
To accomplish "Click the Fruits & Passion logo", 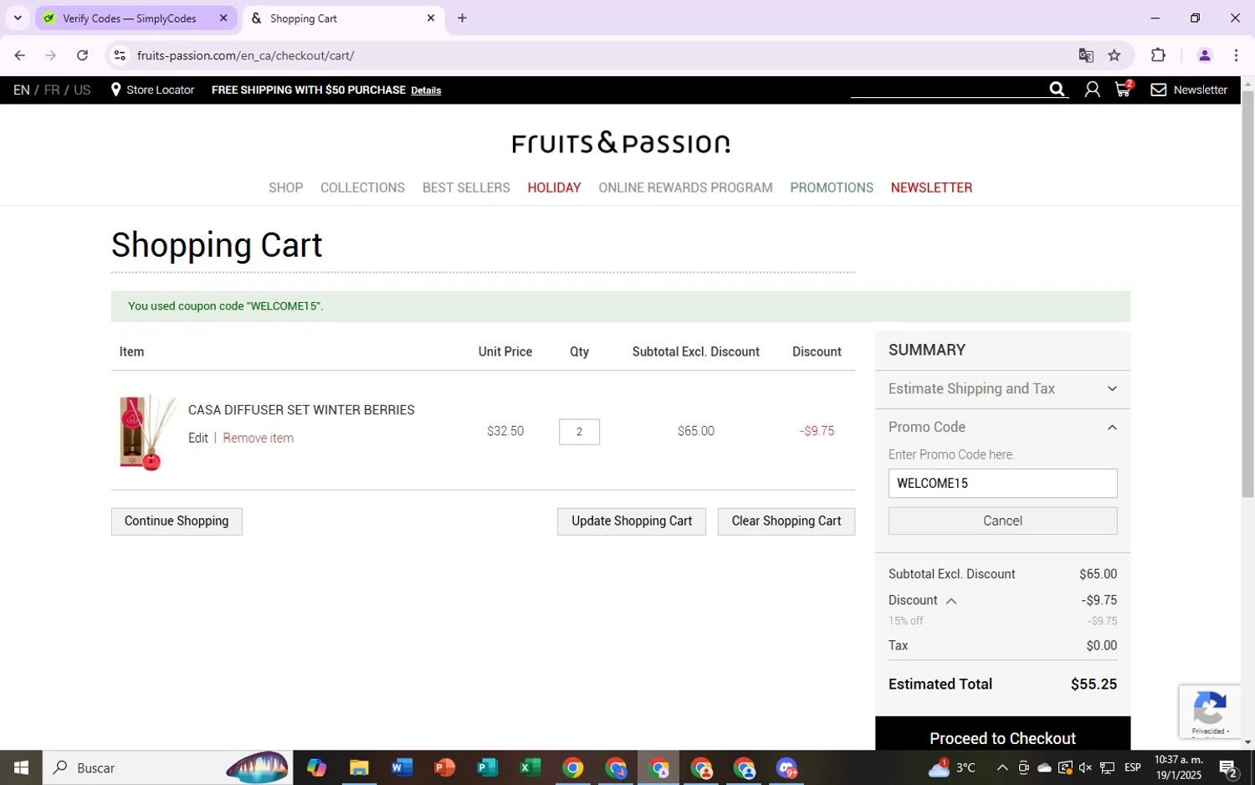I will [x=620, y=142].
